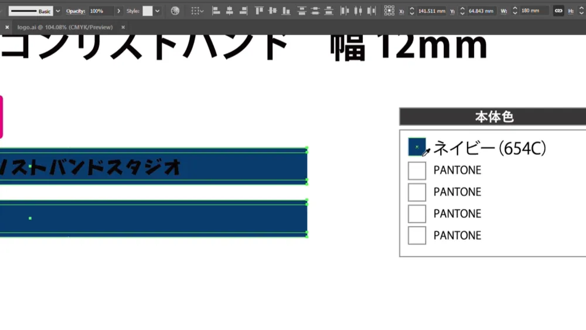Apply Horizontal Align Center
Image resolution: width=586 pixels, height=330 pixels.
click(230, 11)
